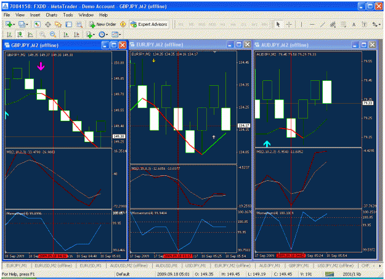Select the horizontal line drawing tool
Viewport: 385px width, 279px height.
click(x=312, y=24)
